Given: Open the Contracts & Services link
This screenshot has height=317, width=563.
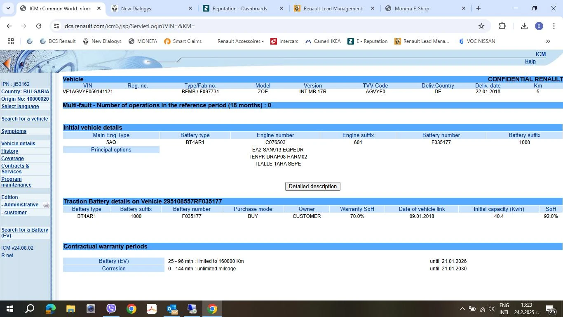Looking at the screenshot, I should click(15, 169).
